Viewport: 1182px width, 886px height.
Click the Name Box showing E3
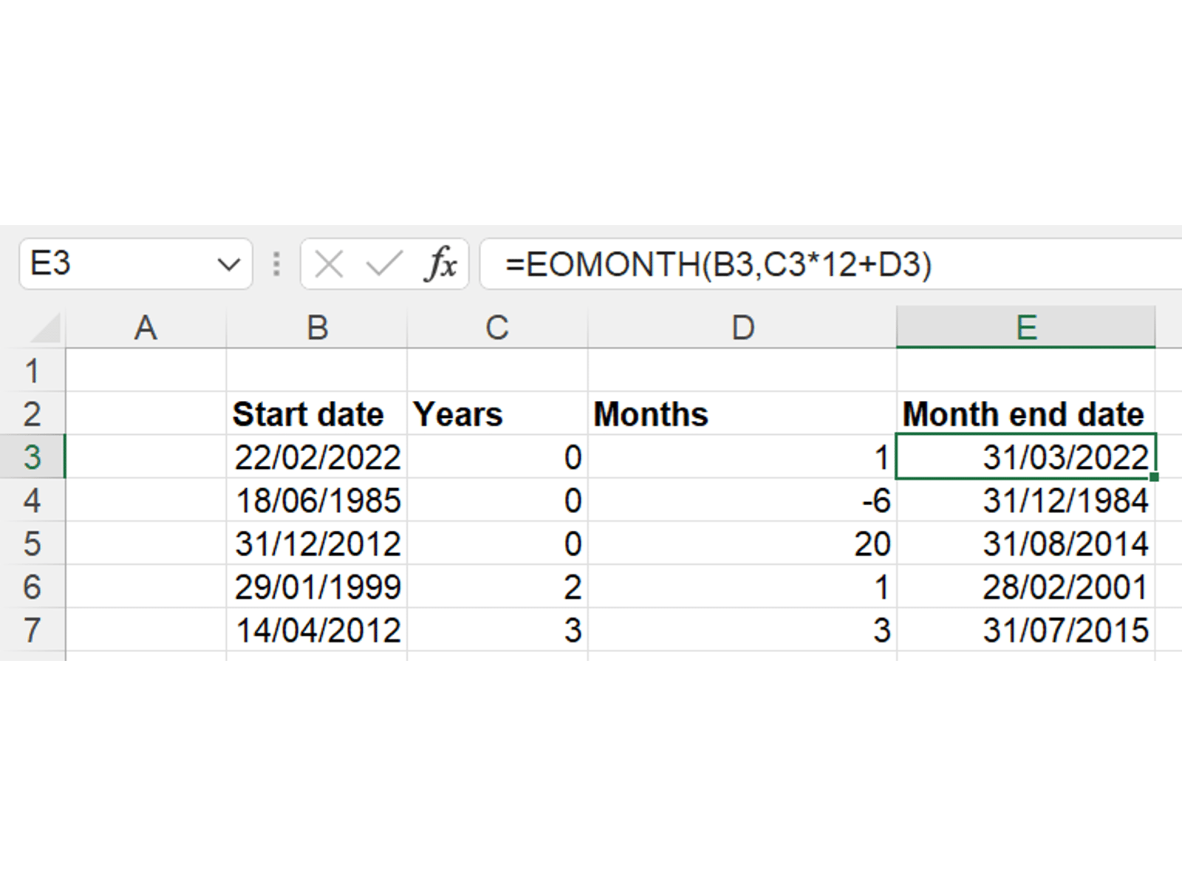[x=118, y=264]
